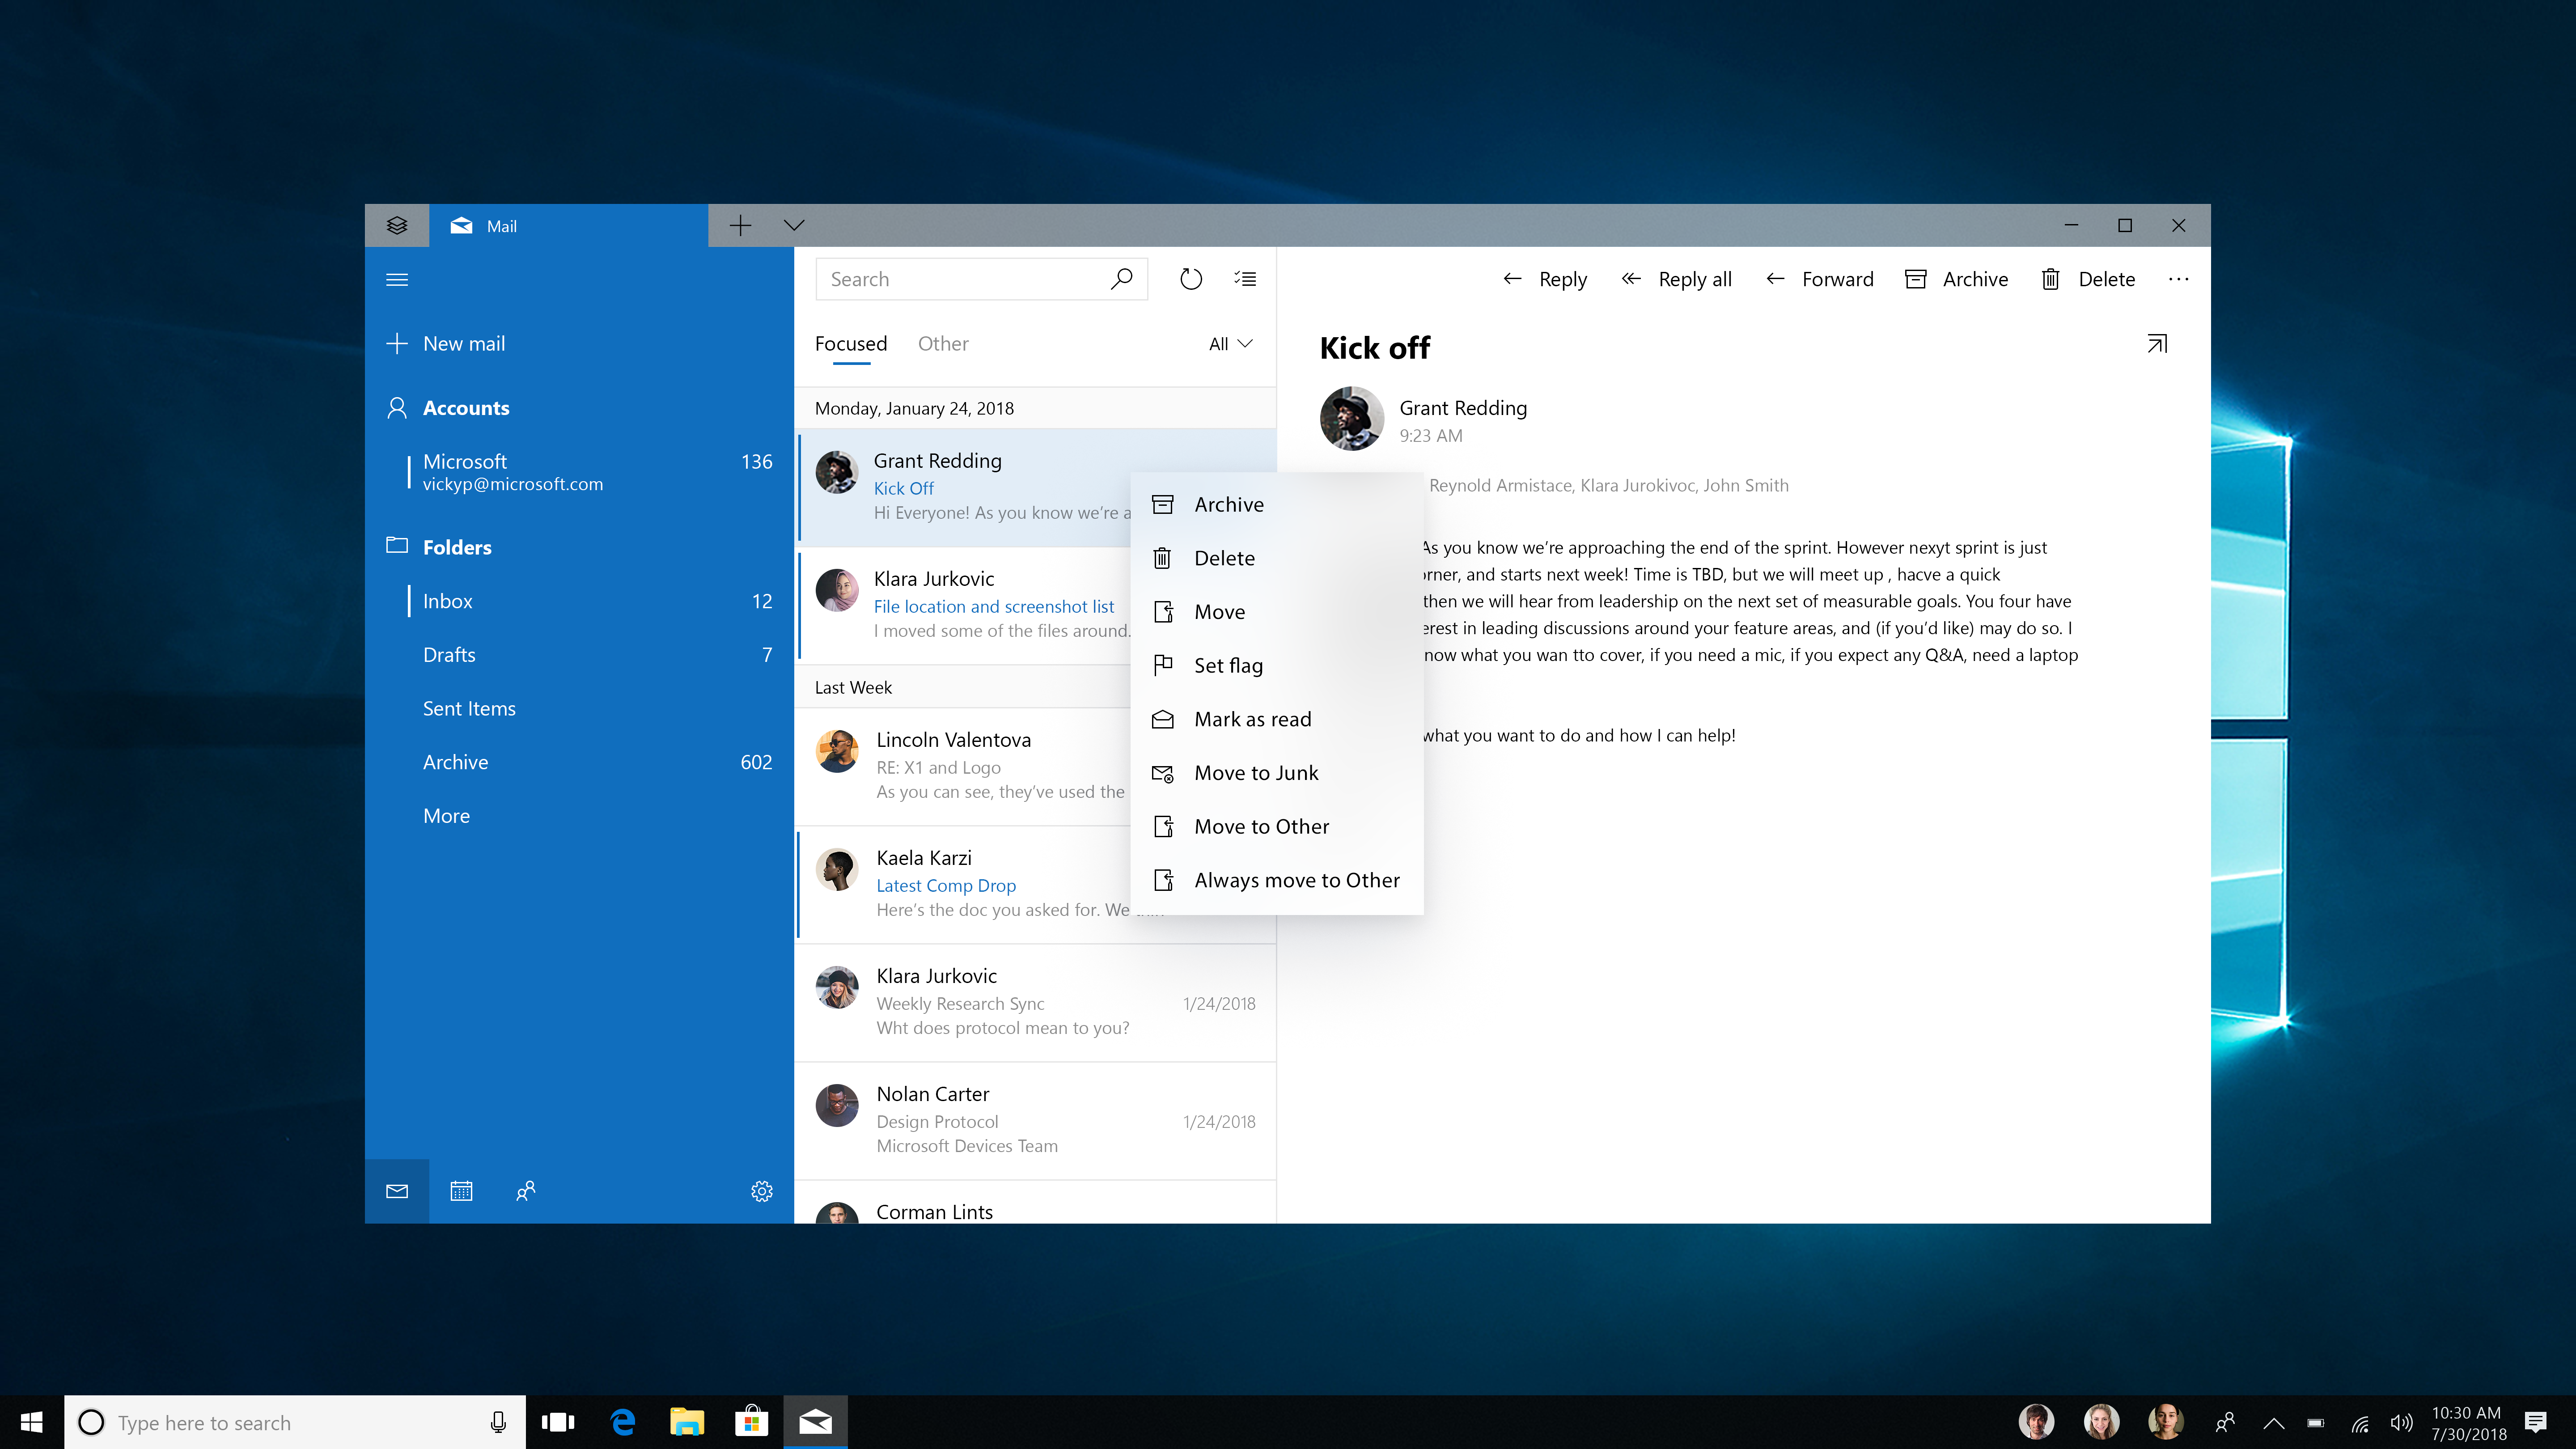The width and height of the screenshot is (2576, 1449).
Task: Switch to the Other inbox tab
Action: (943, 343)
